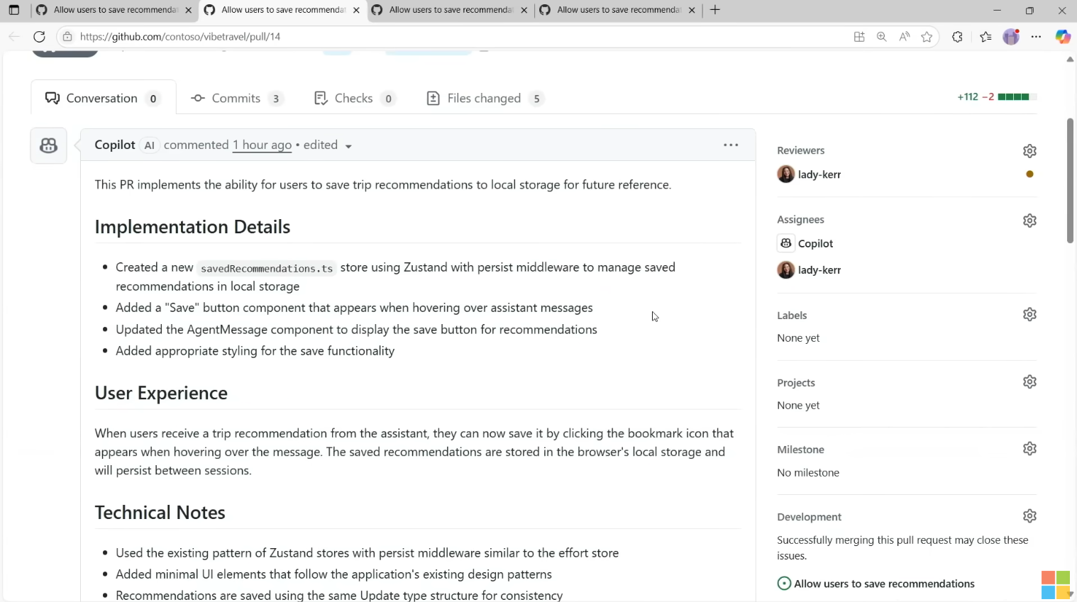Open the browser Extensions puzzle icon
The height and width of the screenshot is (602, 1077).
coord(957,37)
